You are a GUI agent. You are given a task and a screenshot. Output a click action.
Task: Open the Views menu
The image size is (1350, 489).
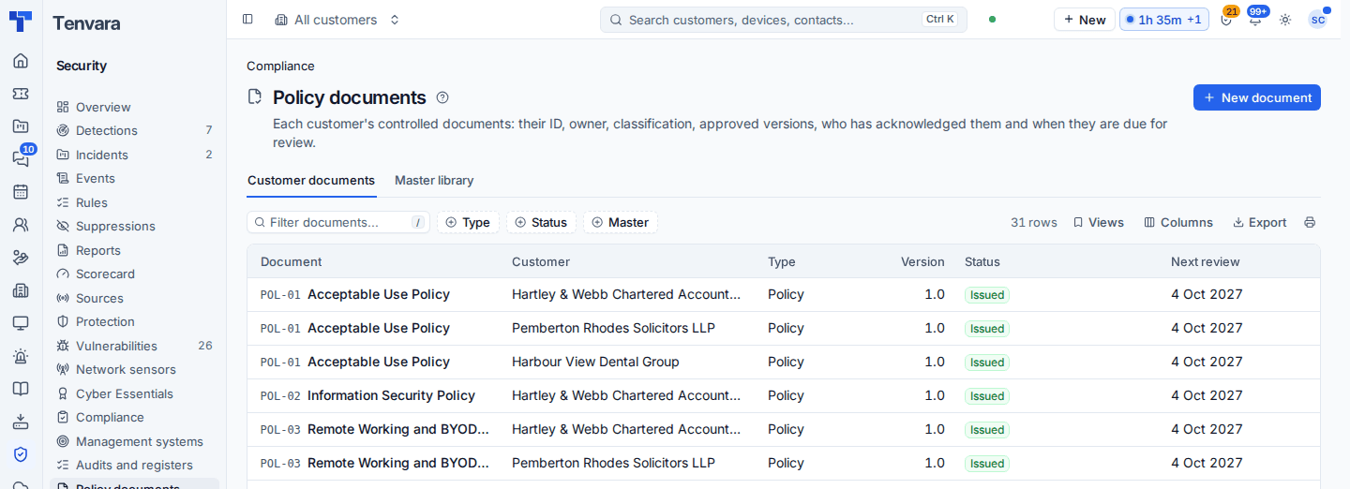1099,222
